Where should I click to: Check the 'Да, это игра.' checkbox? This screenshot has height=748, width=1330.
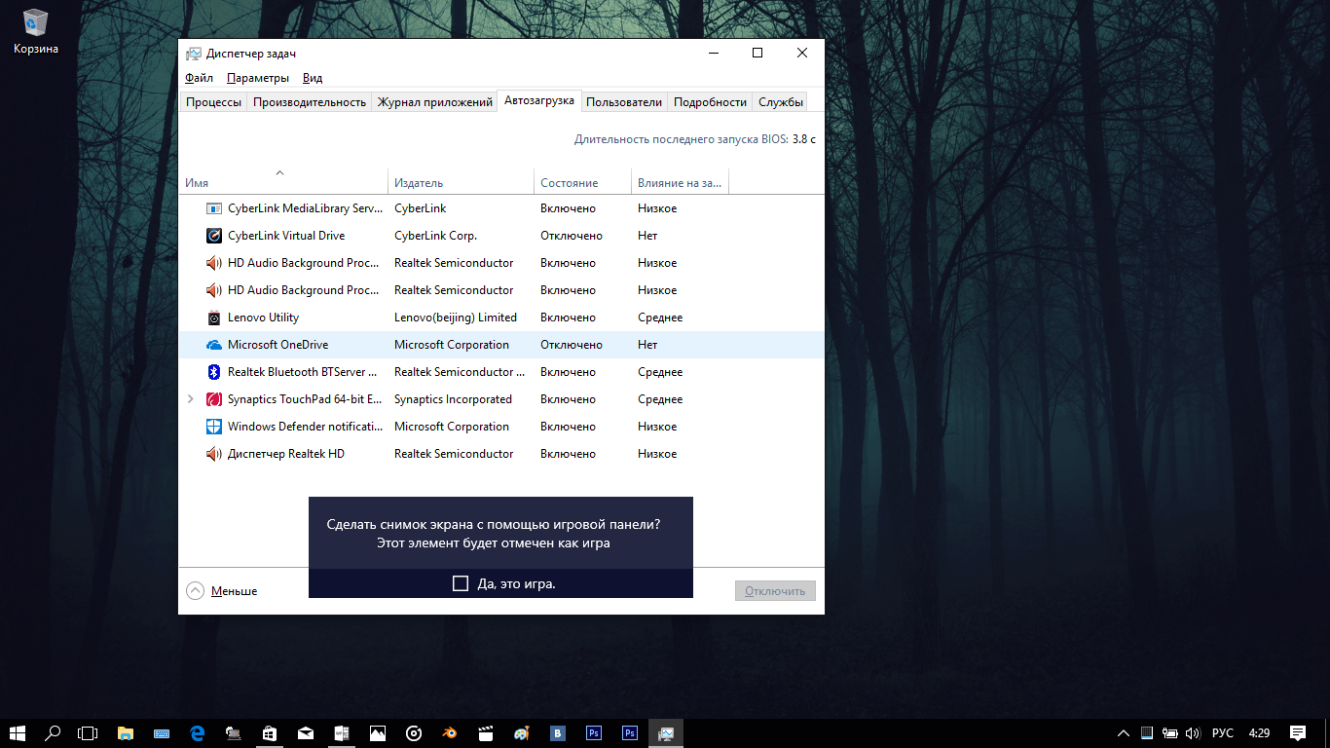pos(461,583)
